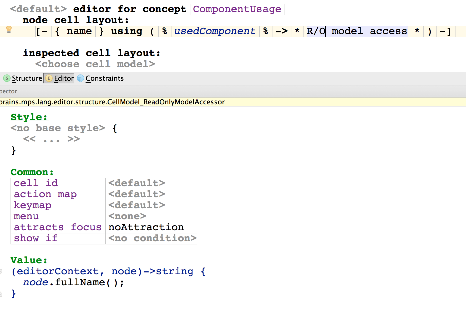Select the Editor tab
Screen dimensions: 466x311
[59, 78]
